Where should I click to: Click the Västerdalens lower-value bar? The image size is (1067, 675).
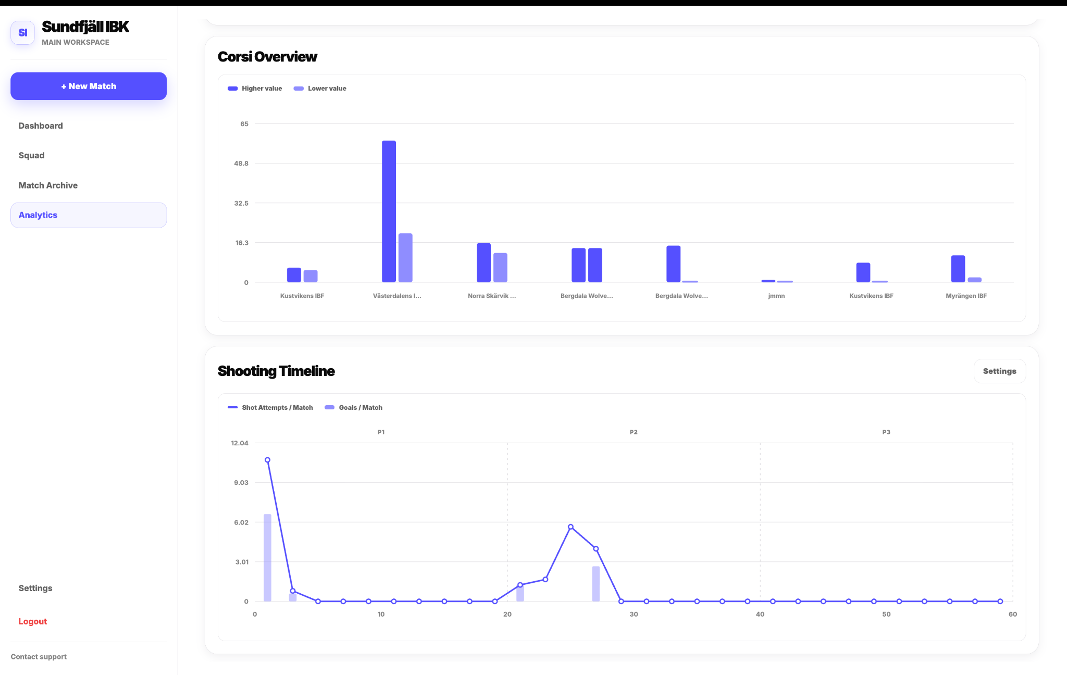405,258
